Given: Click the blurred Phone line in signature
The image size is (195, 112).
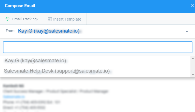Looking at the screenshot, I should pos(31,102).
